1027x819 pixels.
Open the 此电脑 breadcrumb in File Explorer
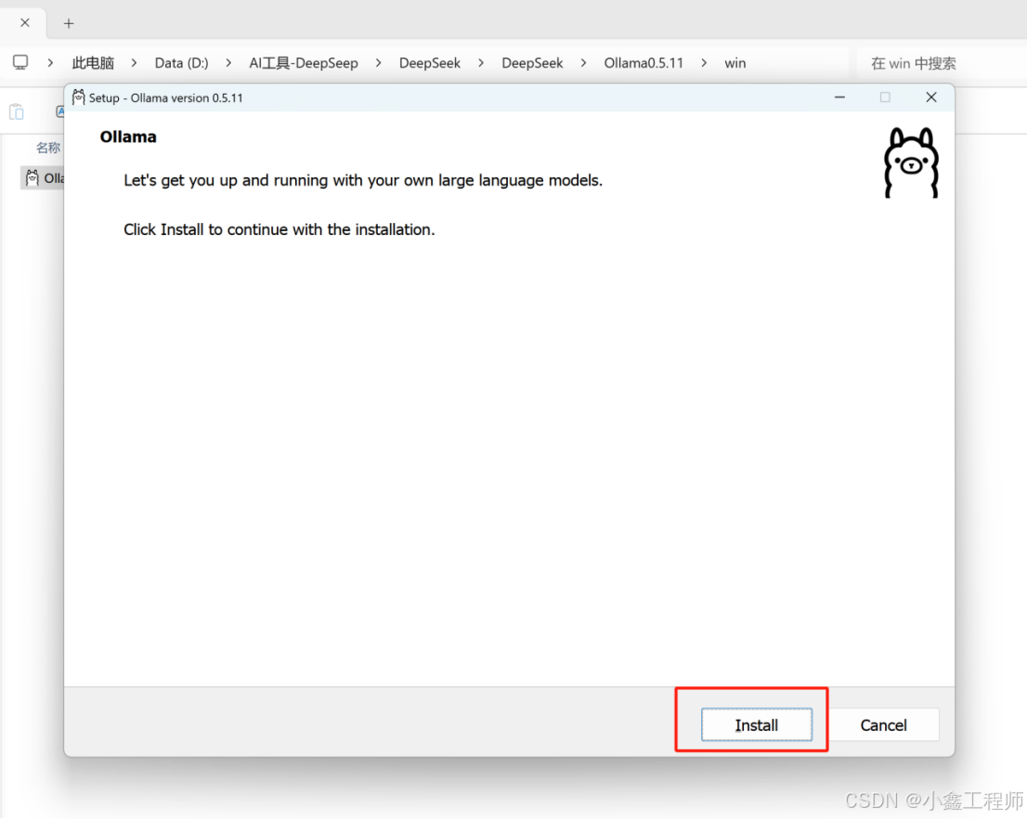pos(93,63)
